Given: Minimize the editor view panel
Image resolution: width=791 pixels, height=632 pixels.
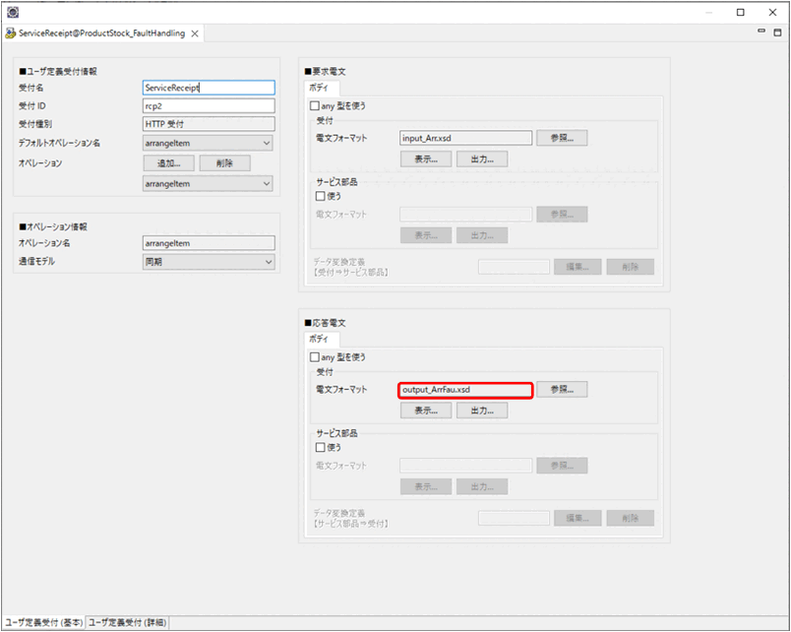Looking at the screenshot, I should [x=761, y=32].
